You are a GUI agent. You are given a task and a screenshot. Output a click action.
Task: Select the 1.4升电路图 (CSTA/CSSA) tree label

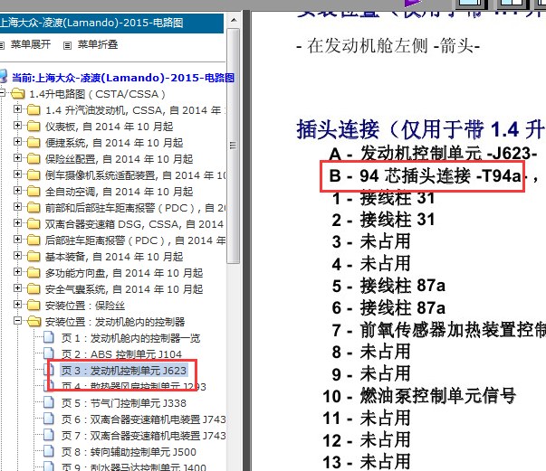(97, 94)
